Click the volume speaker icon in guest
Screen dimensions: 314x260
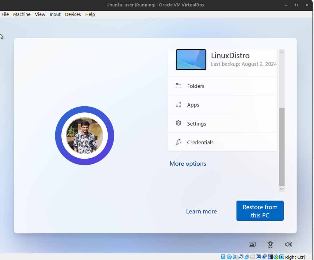[289, 244]
